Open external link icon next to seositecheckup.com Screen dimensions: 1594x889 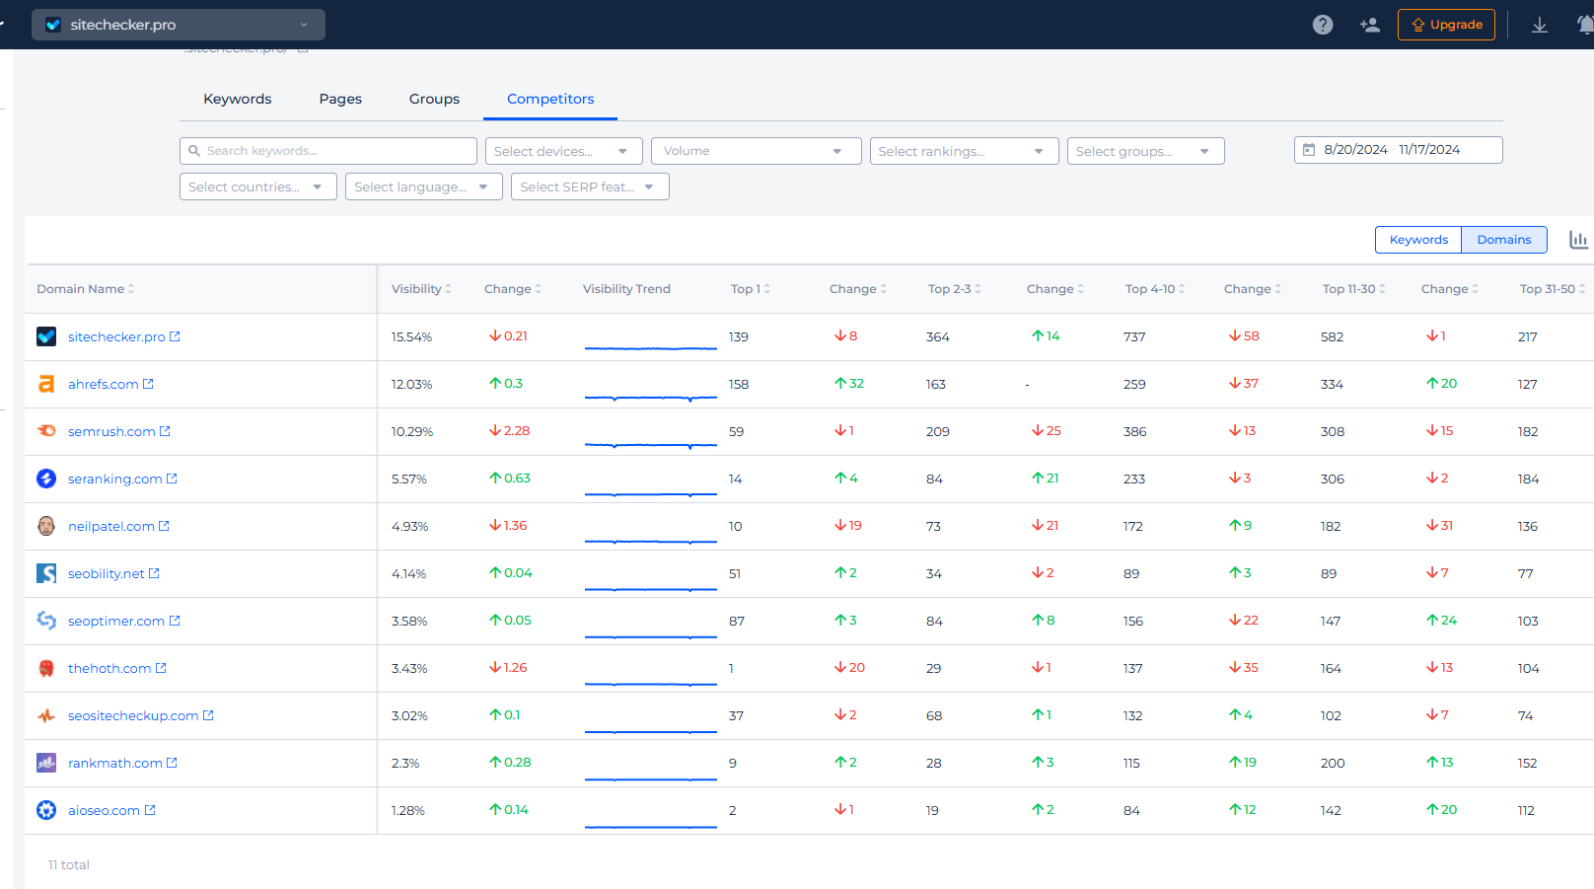[x=209, y=715]
